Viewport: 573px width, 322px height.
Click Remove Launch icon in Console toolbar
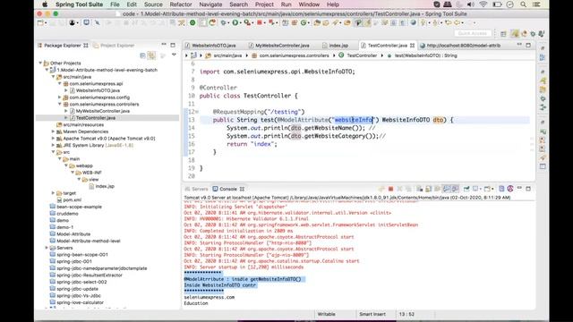tap(399, 189)
